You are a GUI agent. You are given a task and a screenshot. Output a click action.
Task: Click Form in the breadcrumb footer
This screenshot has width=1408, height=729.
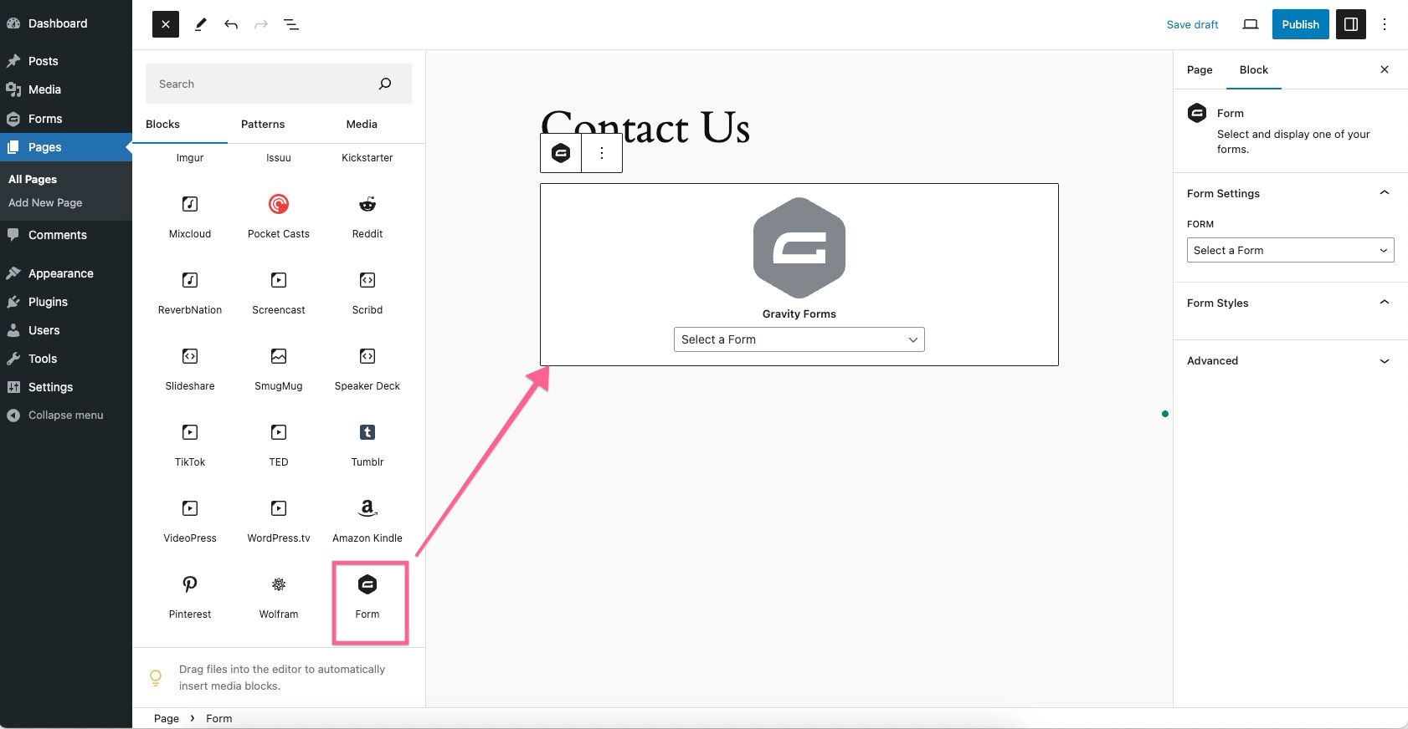(219, 718)
